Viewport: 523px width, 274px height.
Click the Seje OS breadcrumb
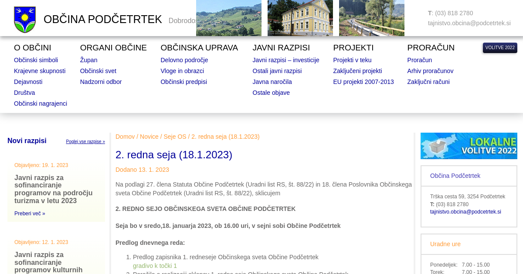(175, 137)
